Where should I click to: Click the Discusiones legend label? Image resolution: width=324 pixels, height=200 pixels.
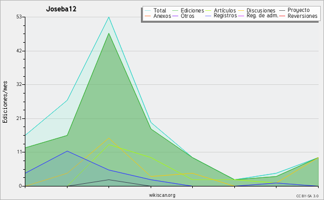pyautogui.click(x=261, y=10)
